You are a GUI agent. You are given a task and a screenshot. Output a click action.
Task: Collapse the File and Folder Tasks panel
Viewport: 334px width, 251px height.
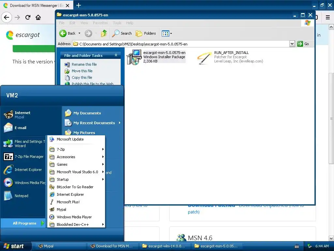click(116, 55)
